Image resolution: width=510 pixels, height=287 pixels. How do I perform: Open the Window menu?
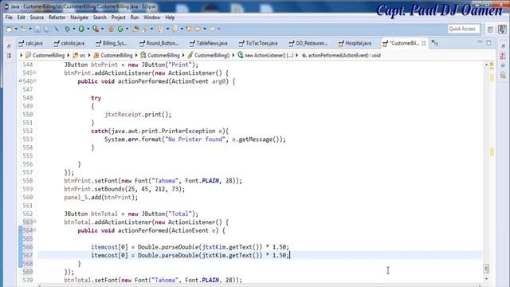[x=151, y=18]
